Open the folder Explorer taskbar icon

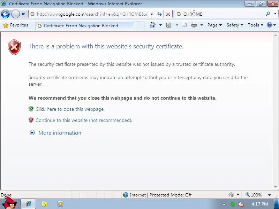tap(44, 204)
